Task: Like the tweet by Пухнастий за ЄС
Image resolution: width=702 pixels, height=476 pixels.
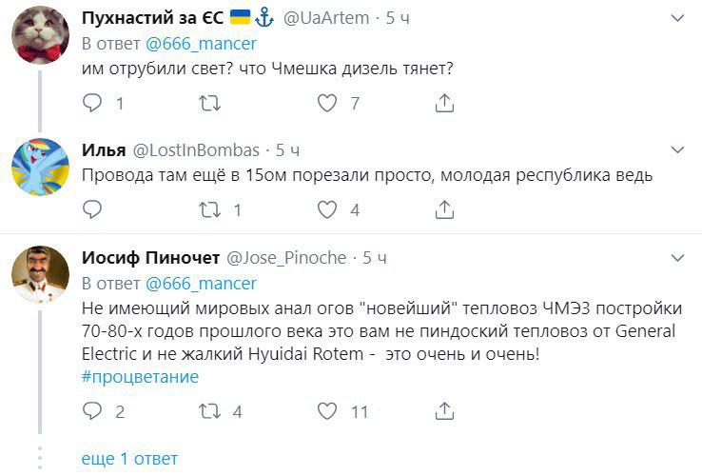Action: (327, 103)
